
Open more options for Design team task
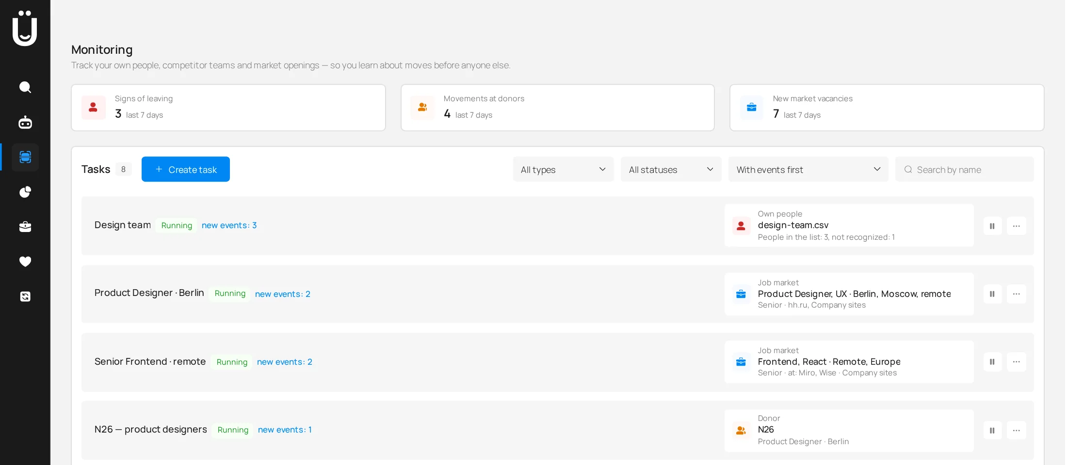pyautogui.click(x=1017, y=226)
